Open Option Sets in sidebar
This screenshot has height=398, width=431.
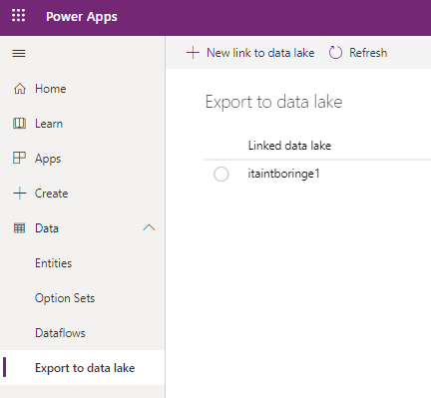tap(65, 298)
